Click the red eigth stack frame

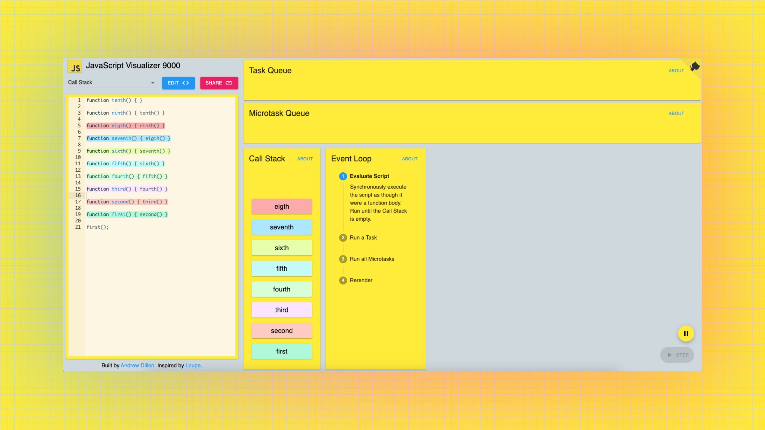pyautogui.click(x=281, y=206)
